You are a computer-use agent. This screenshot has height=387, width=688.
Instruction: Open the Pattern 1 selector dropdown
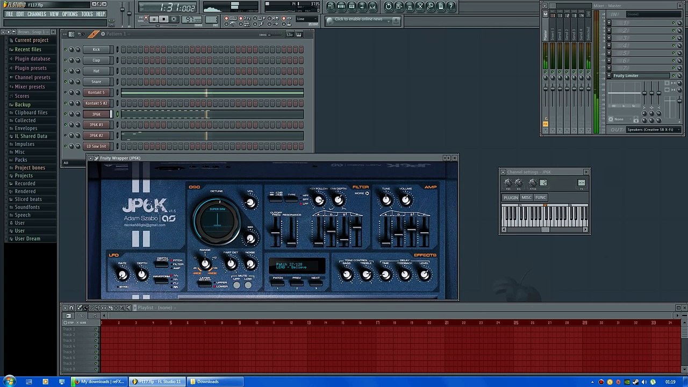tap(116, 34)
